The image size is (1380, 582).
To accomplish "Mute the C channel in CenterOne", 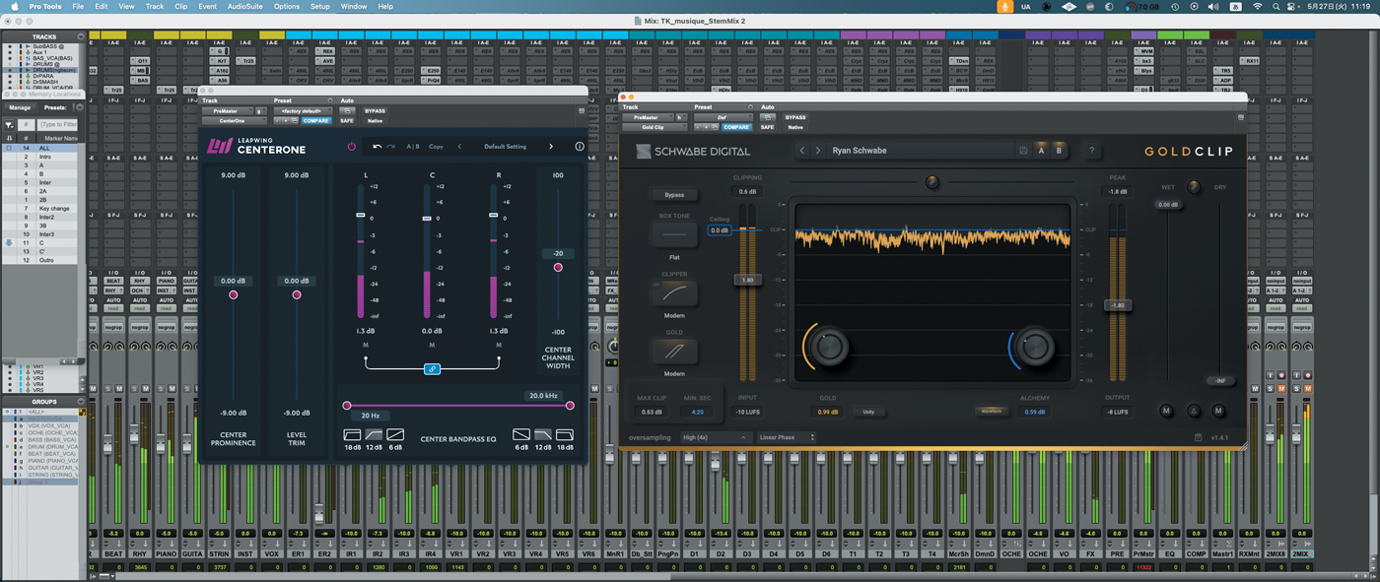I will 432,345.
